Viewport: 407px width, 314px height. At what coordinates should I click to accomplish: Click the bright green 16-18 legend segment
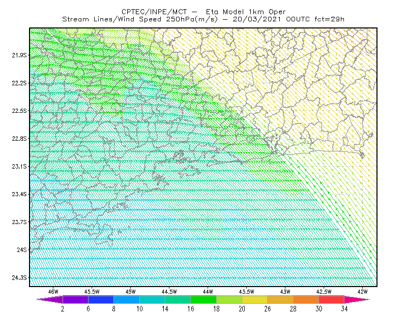click(203, 299)
